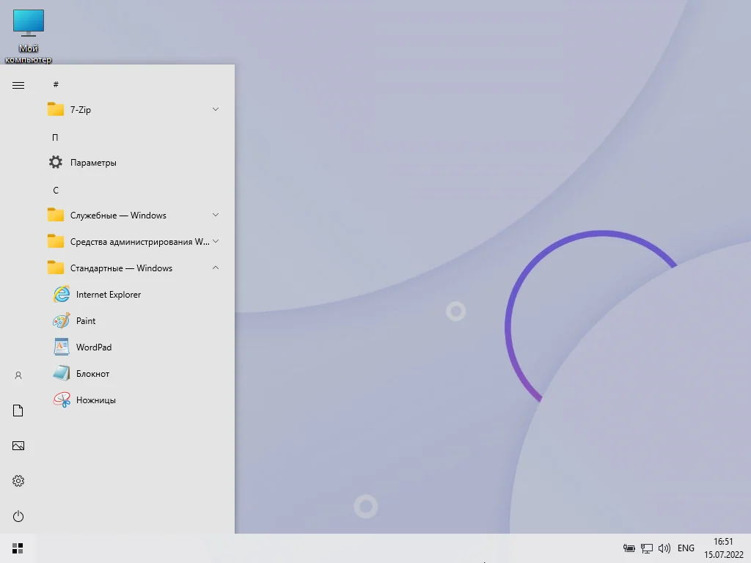Launch Internet Explorer via its icon
The image size is (751, 563).
(62, 294)
